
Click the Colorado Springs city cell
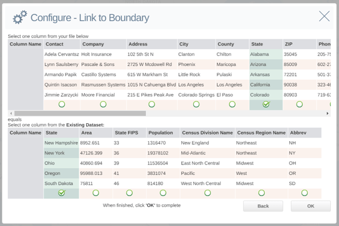coord(196,95)
